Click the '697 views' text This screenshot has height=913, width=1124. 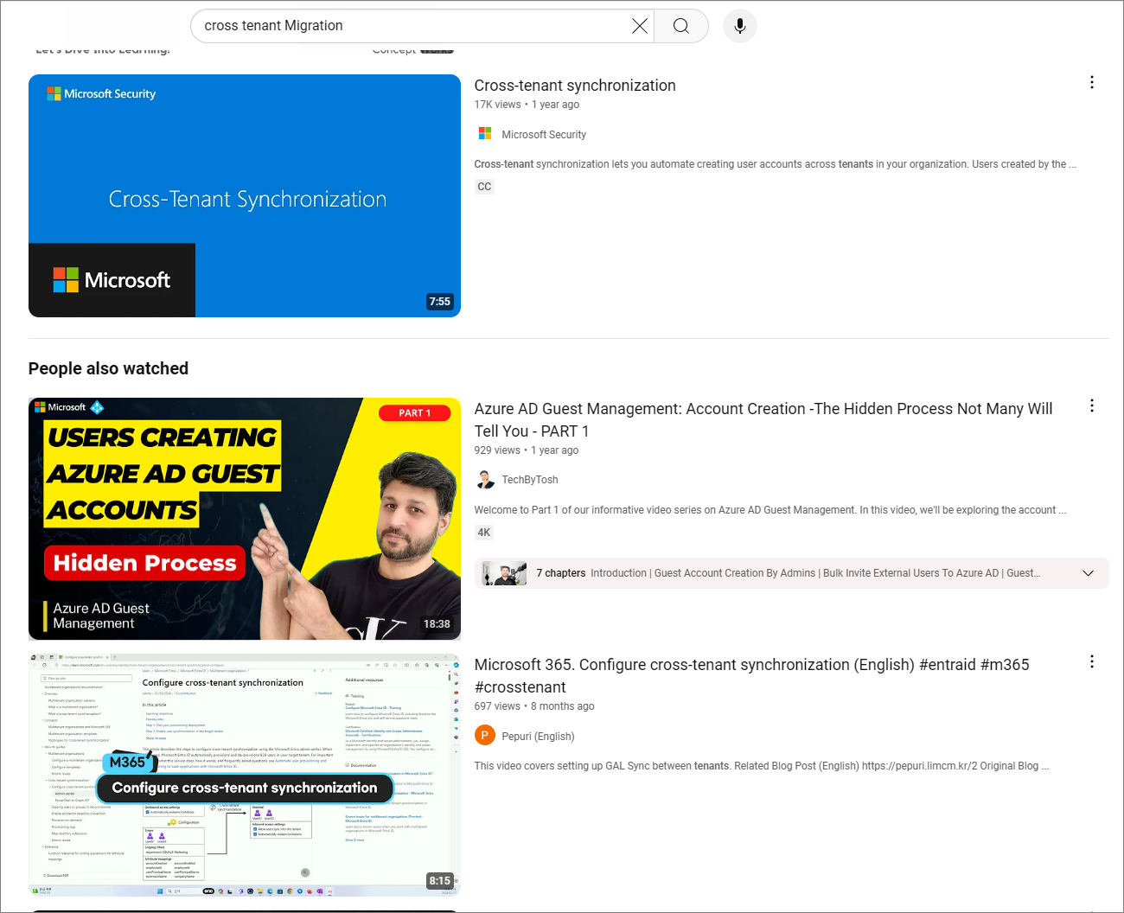[x=497, y=706]
